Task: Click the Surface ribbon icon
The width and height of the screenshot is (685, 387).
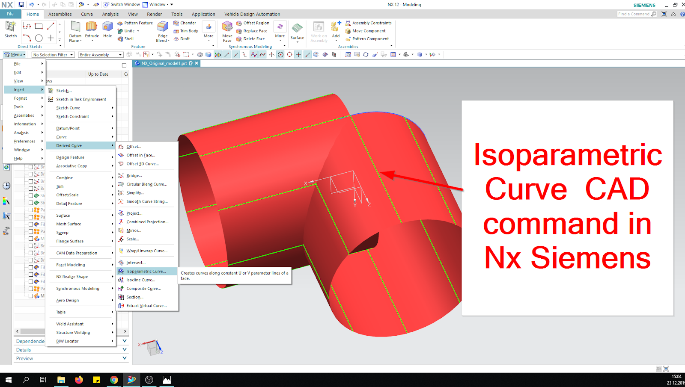Action: click(x=297, y=31)
